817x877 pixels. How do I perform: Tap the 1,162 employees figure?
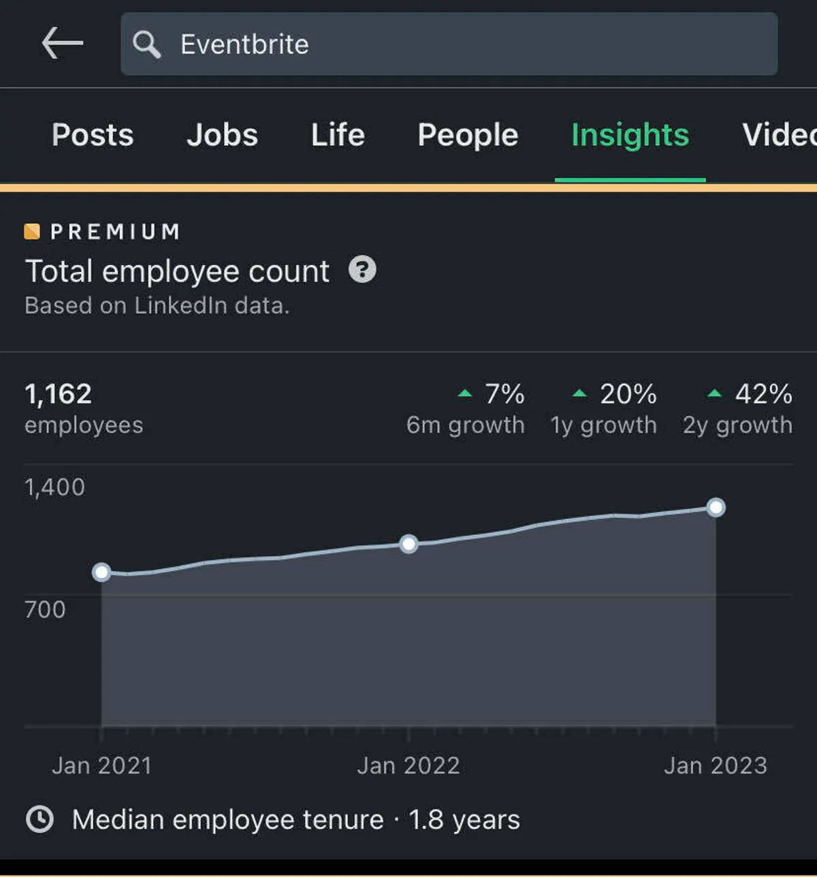[59, 394]
